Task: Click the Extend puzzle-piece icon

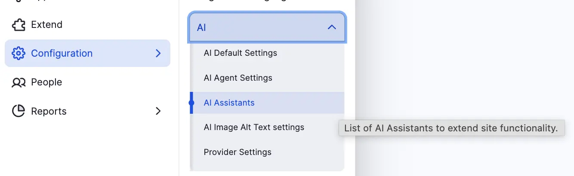Action: pyautogui.click(x=19, y=25)
